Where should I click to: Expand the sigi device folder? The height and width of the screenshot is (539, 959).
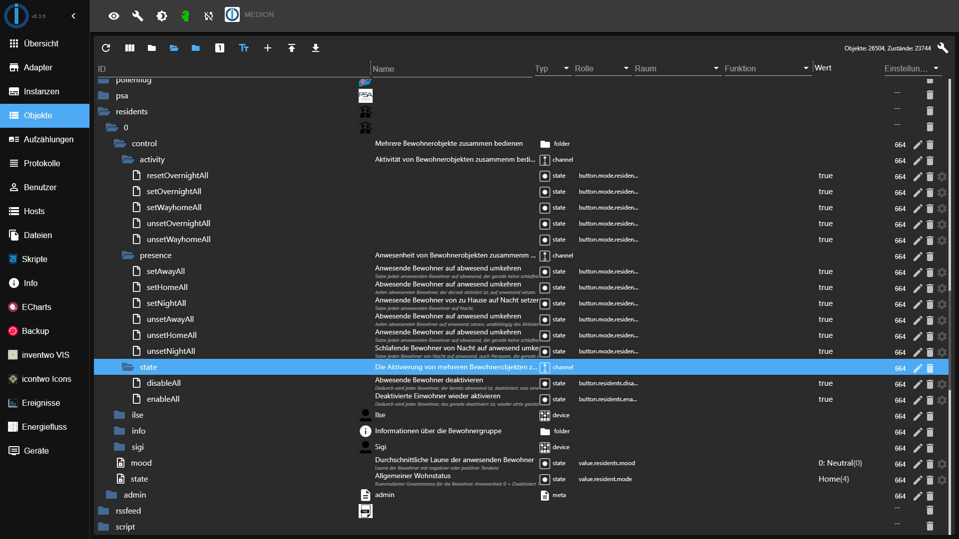(120, 447)
